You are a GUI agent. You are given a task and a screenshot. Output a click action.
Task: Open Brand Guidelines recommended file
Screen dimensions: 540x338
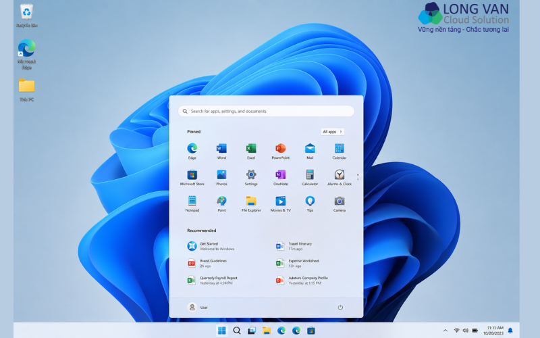pos(207,264)
